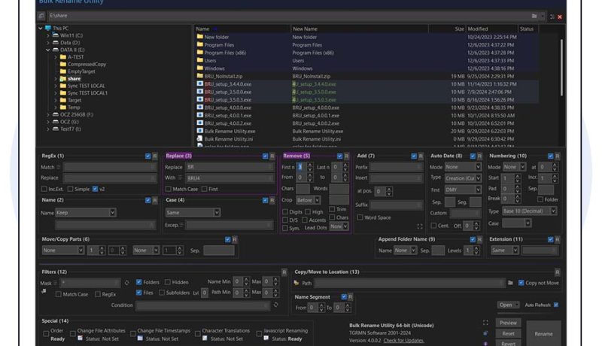Uncheck the Folders filter checkbox

[x=139, y=282]
